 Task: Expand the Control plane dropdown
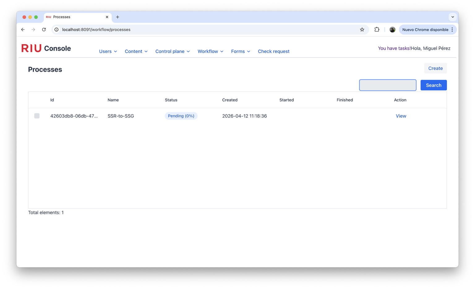[x=173, y=51]
